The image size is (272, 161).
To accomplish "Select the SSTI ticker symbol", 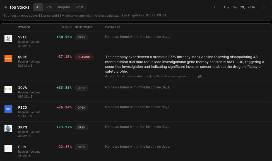I will point(22,37).
